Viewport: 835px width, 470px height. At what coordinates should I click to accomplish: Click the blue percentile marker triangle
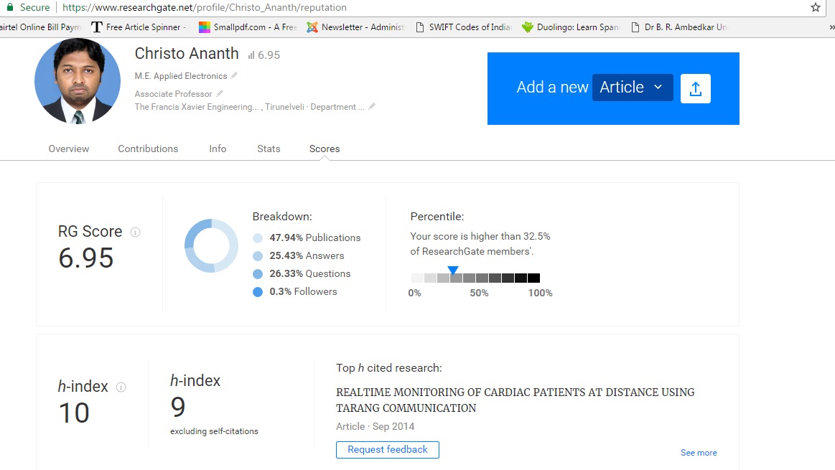453,271
